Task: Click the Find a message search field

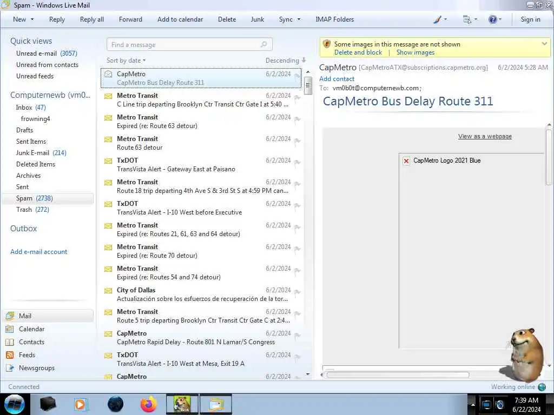Action: [189, 44]
